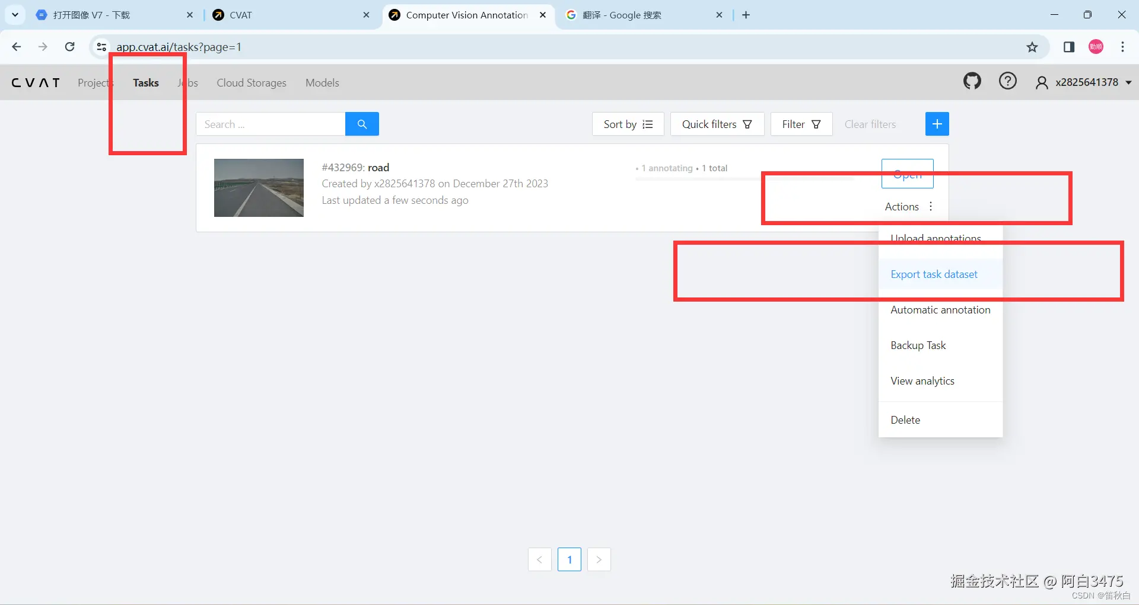Select Export task dataset
This screenshot has height=605, width=1139.
[x=940, y=274]
